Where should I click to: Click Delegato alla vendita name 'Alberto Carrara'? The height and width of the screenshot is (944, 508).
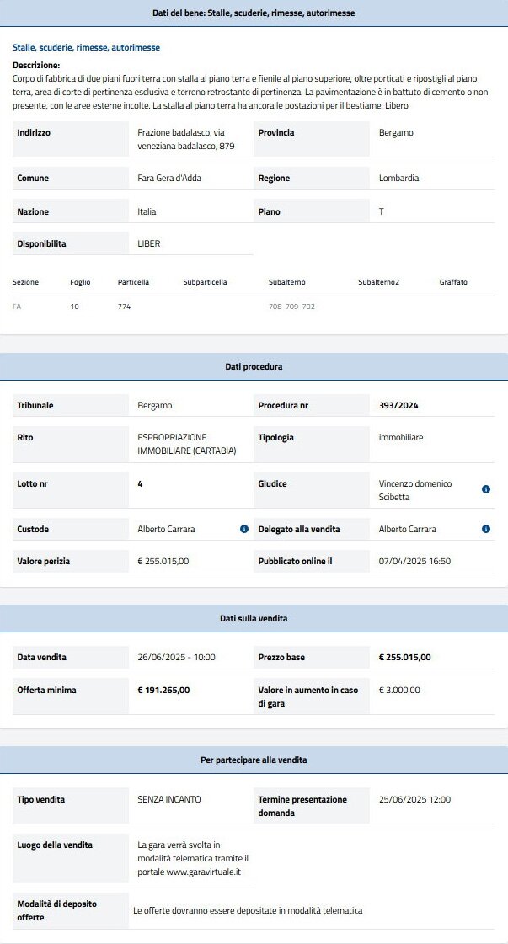click(x=408, y=529)
